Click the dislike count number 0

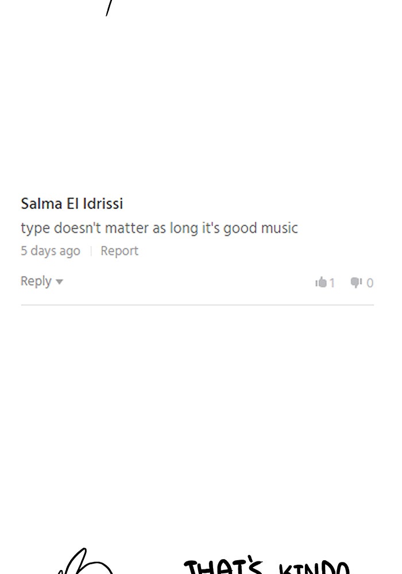point(370,283)
